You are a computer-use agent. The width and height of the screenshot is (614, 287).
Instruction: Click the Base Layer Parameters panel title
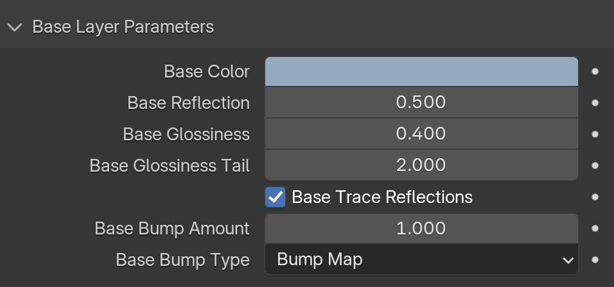click(x=123, y=27)
